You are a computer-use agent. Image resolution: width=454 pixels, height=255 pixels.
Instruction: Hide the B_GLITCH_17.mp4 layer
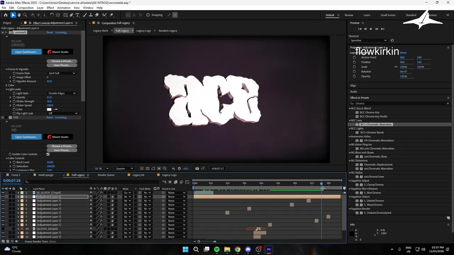[x=3, y=193]
